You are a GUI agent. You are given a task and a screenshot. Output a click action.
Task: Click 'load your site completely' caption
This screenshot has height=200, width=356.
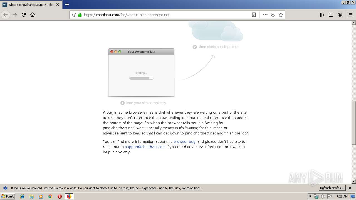tap(143, 103)
